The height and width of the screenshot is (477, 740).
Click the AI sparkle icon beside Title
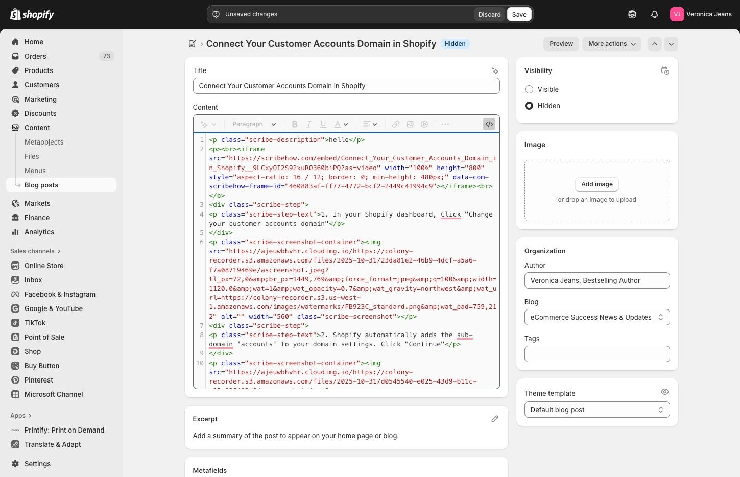click(495, 71)
